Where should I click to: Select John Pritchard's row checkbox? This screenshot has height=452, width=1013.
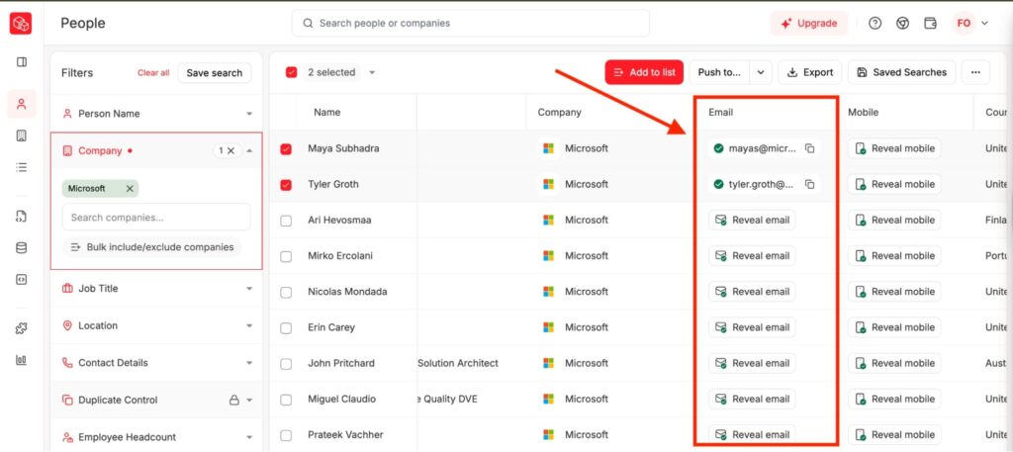click(x=286, y=364)
